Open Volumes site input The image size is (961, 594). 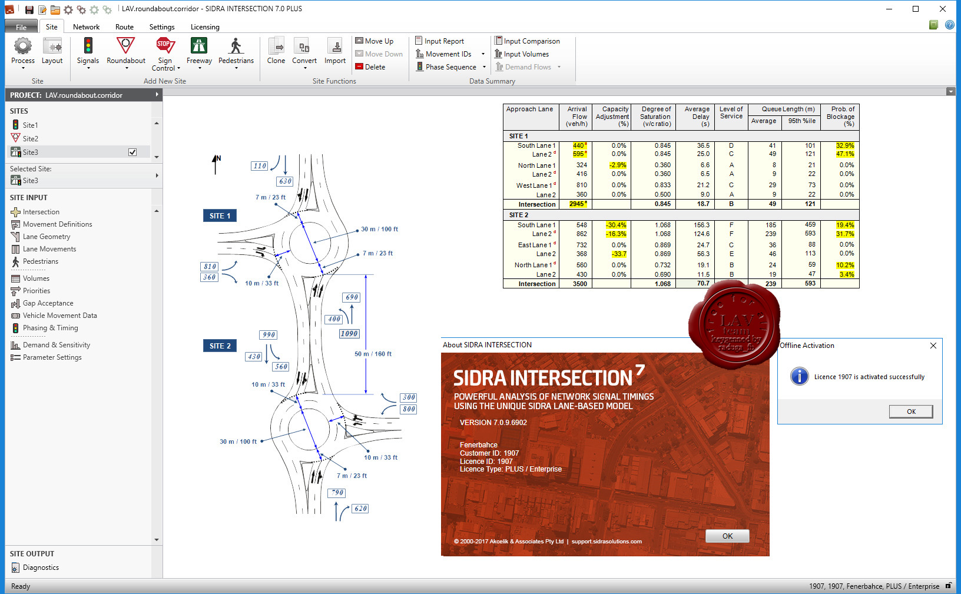(x=36, y=278)
